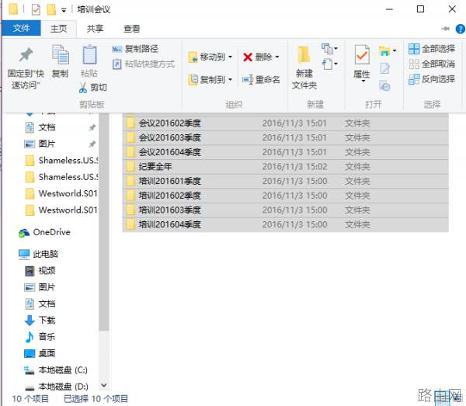Open the 复制到 dropdown

click(x=210, y=80)
